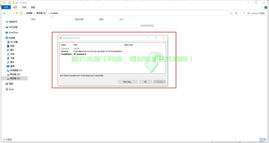Select 本地磁盘 (C:) drive
The image size is (269, 143).
pyautogui.click(x=16, y=70)
